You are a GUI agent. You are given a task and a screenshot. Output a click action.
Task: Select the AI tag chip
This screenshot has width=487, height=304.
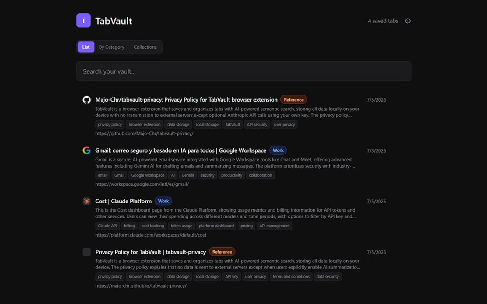pyautogui.click(x=173, y=175)
